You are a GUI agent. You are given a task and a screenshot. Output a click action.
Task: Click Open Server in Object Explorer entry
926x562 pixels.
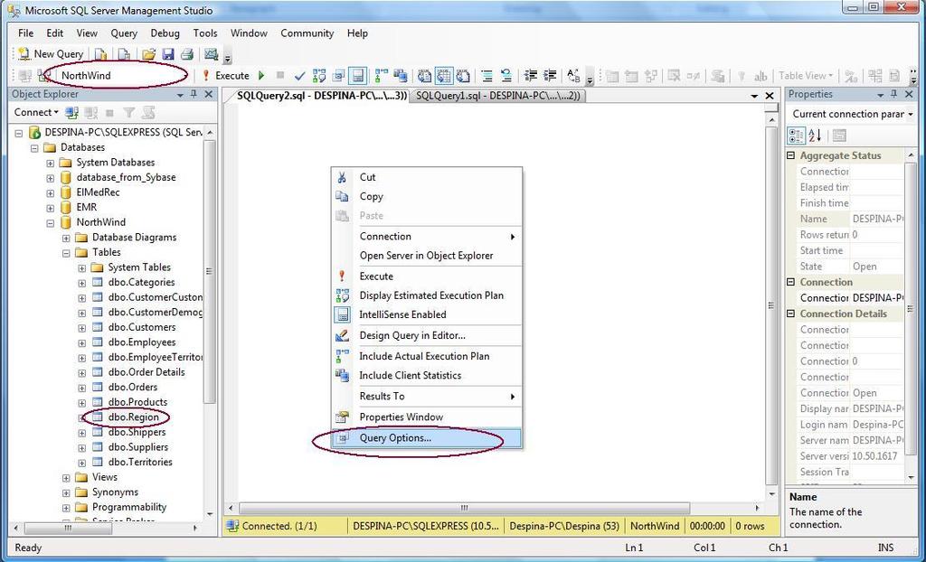(x=427, y=256)
